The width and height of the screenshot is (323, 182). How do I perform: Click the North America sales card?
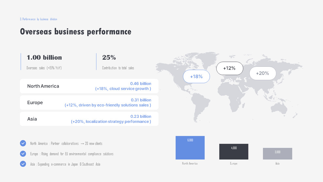click(x=89, y=86)
